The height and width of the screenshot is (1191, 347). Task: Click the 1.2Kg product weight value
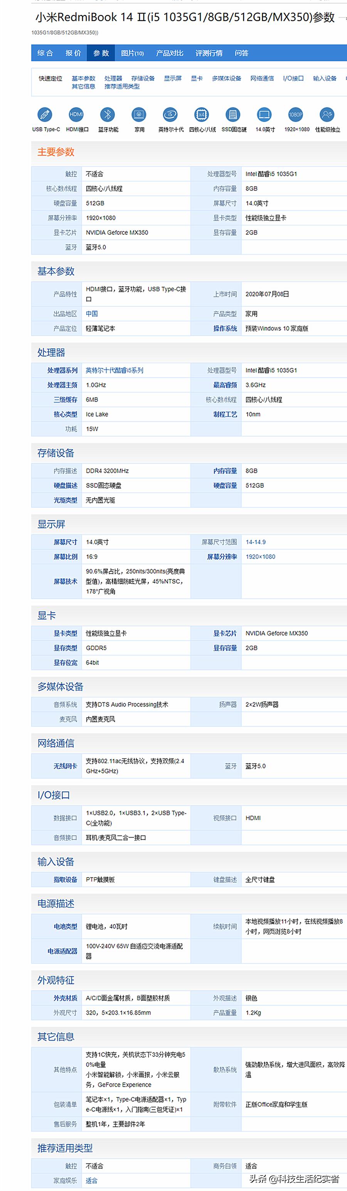[x=253, y=1013]
